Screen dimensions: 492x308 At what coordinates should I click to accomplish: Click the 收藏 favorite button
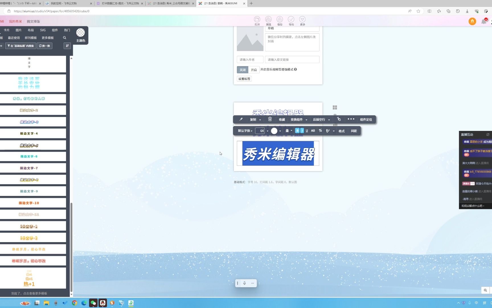pos(282,119)
